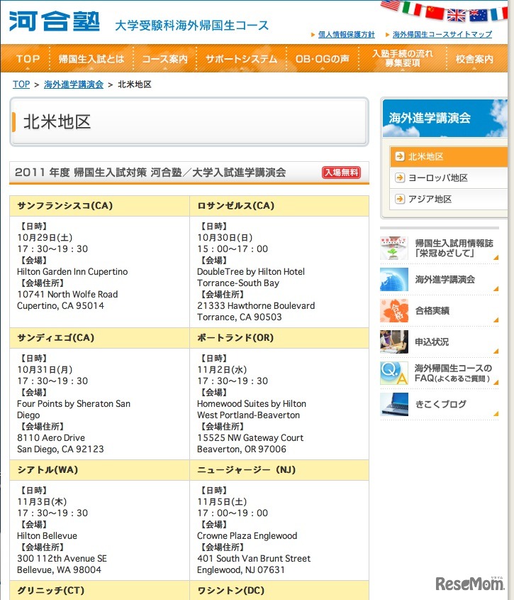Open サポートシステム navigation item
The height and width of the screenshot is (600, 514).
pyautogui.click(x=241, y=58)
